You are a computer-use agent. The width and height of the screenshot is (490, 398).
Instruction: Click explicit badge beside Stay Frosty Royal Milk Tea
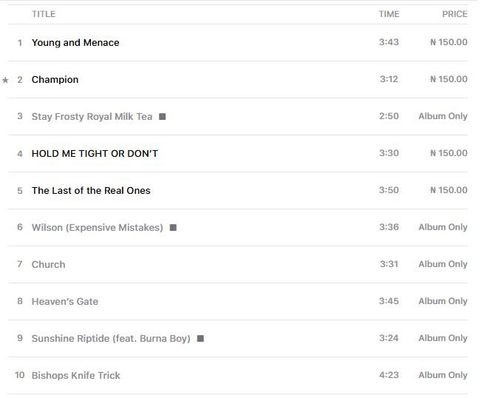tap(163, 117)
